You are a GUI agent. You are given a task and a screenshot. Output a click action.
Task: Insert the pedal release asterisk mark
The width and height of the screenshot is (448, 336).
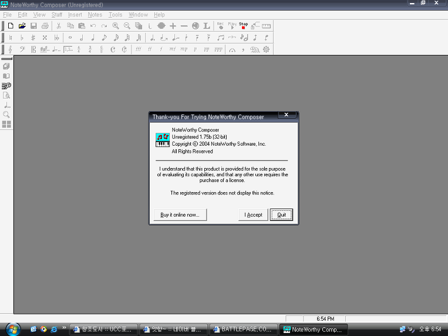click(267, 49)
